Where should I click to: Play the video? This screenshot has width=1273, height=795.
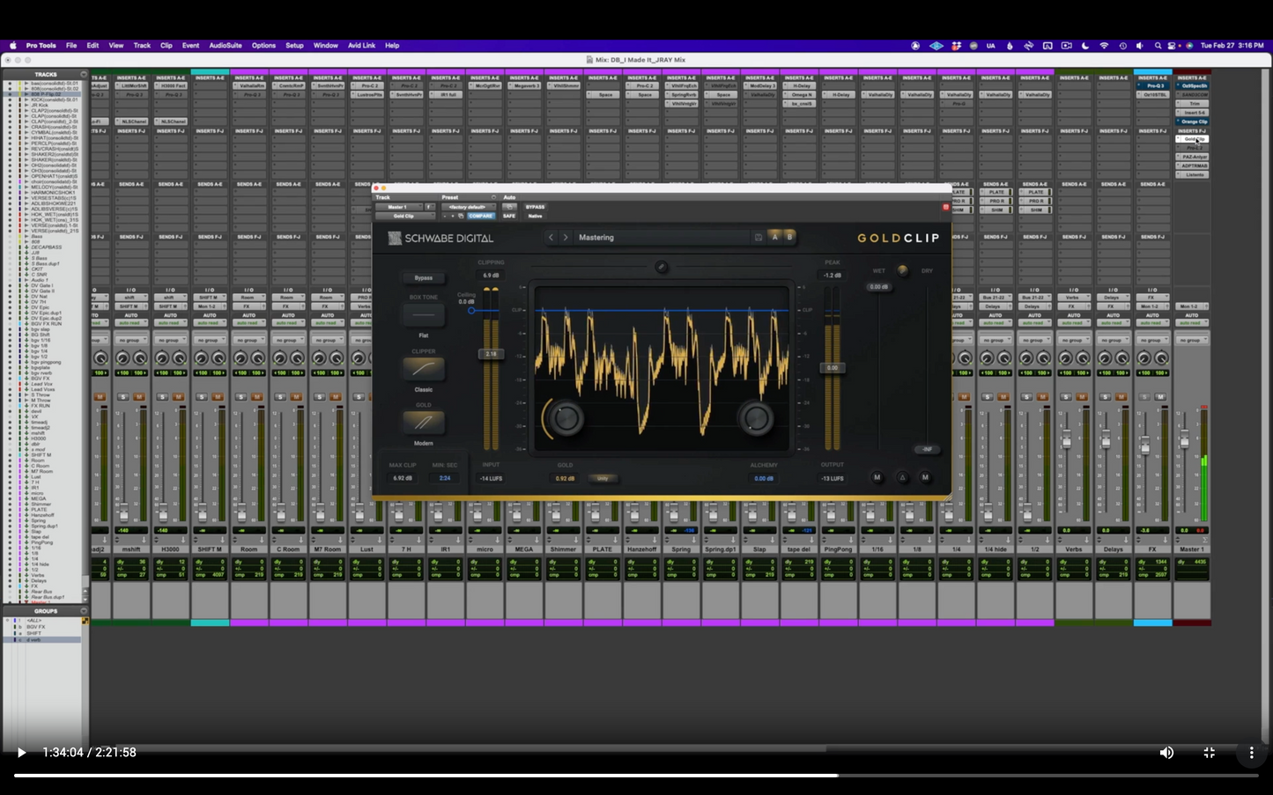pos(21,753)
